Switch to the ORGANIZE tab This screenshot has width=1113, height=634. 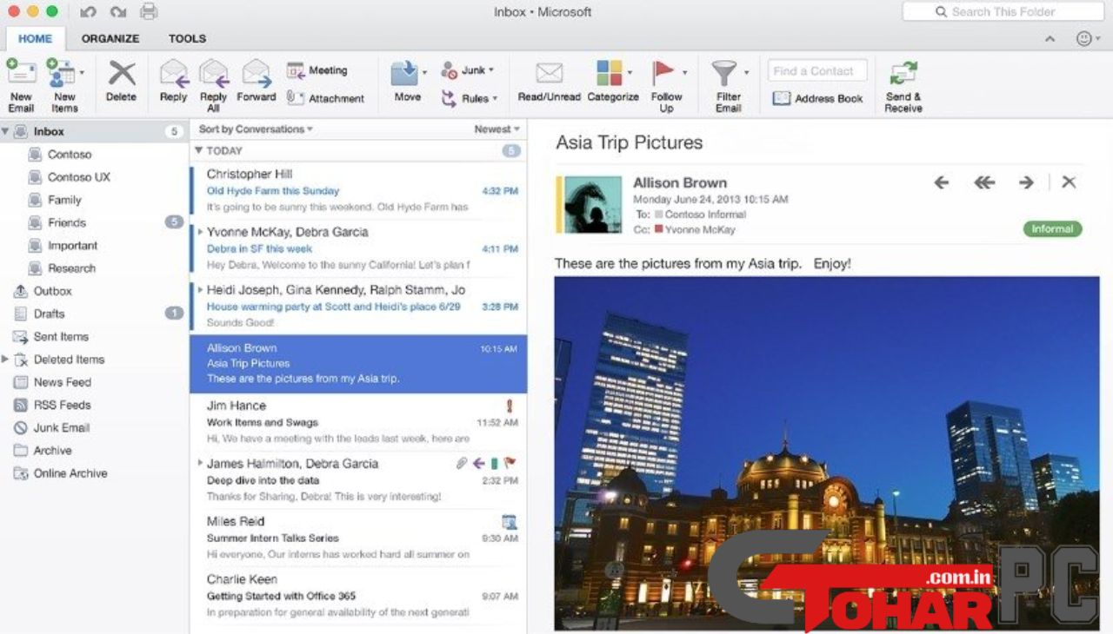110,38
